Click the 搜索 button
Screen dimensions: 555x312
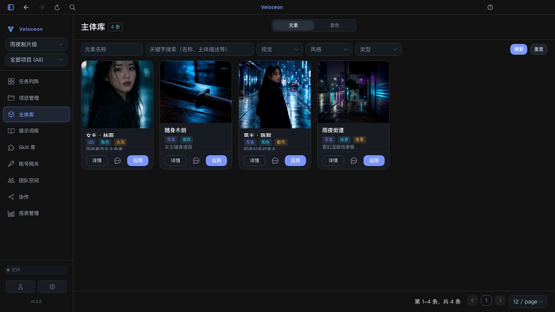click(x=519, y=49)
